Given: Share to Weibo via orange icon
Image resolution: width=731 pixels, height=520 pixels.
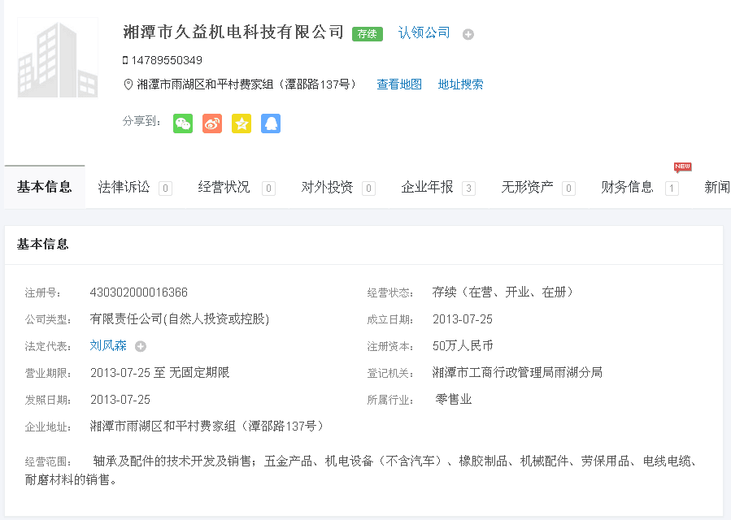Looking at the screenshot, I should click(x=212, y=123).
